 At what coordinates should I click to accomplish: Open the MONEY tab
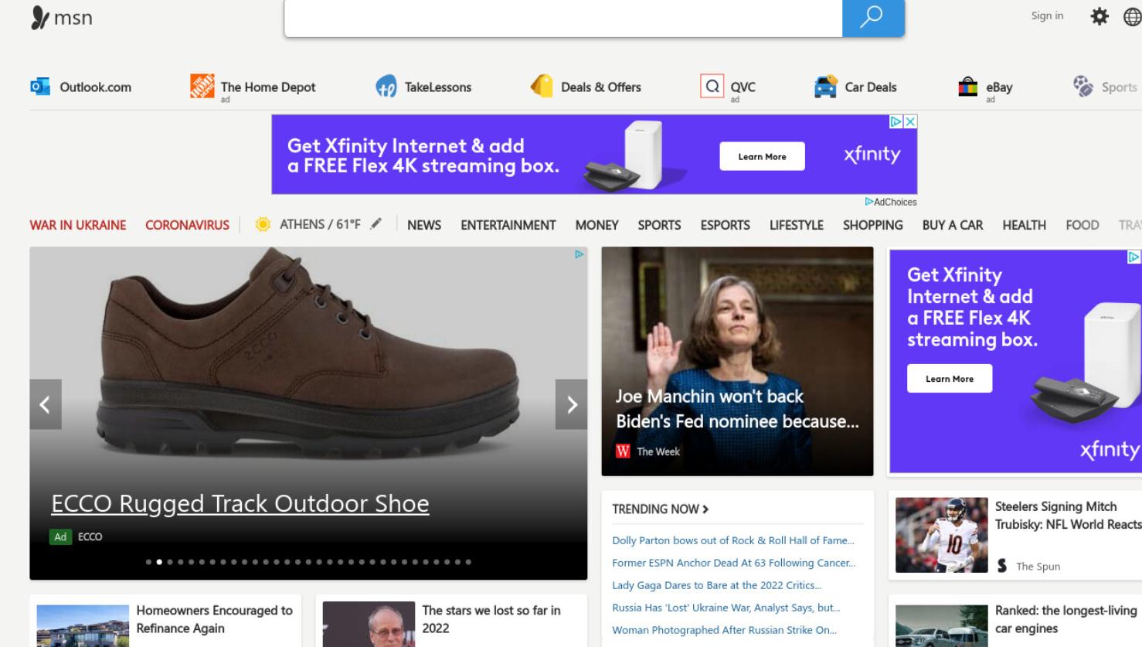tap(596, 225)
